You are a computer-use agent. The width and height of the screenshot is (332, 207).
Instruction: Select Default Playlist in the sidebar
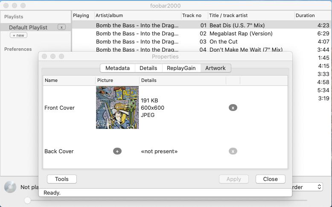28,27
